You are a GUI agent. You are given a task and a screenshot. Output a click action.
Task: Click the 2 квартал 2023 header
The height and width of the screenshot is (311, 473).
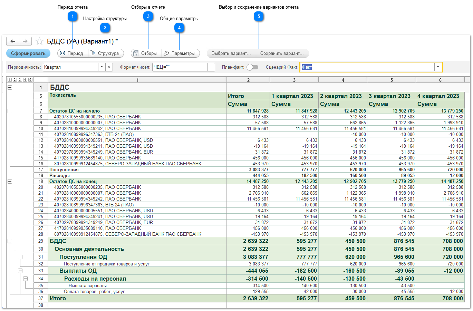[x=343, y=96]
